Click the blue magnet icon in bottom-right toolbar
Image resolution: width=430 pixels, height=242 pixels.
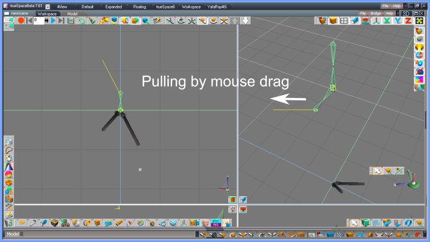click(408, 223)
